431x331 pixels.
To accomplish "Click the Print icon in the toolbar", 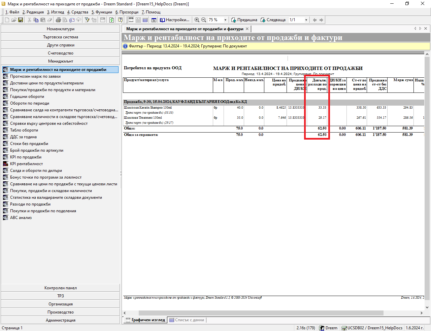I will [58, 20].
